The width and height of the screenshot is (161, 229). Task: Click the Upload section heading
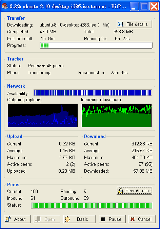tap(15, 136)
